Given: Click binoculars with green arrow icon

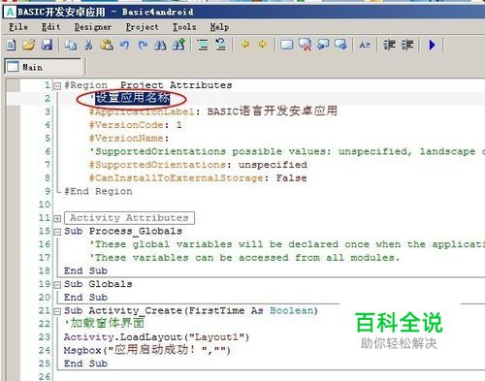Looking at the screenshot, I should click(178, 45).
